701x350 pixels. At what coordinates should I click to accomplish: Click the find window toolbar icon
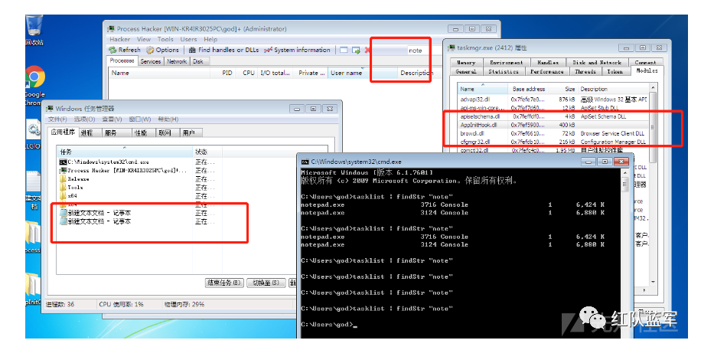[344, 50]
